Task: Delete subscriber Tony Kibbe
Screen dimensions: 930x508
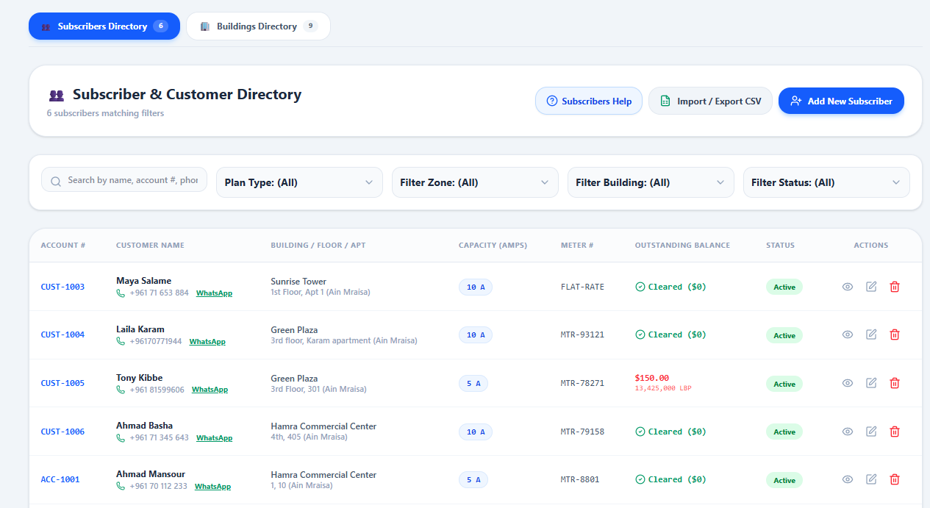Action: [895, 383]
